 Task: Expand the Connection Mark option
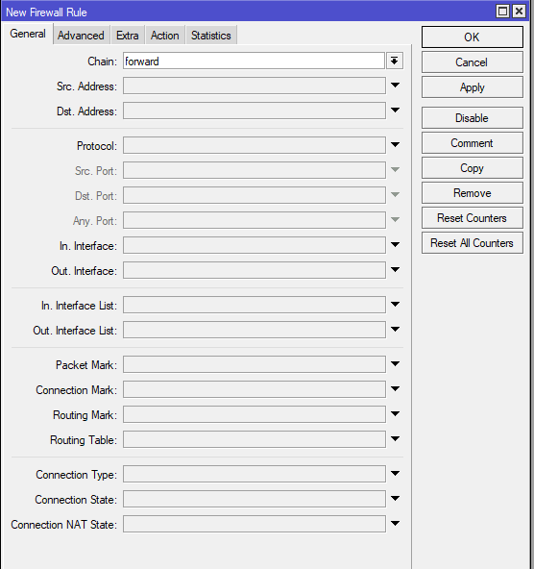[395, 389]
